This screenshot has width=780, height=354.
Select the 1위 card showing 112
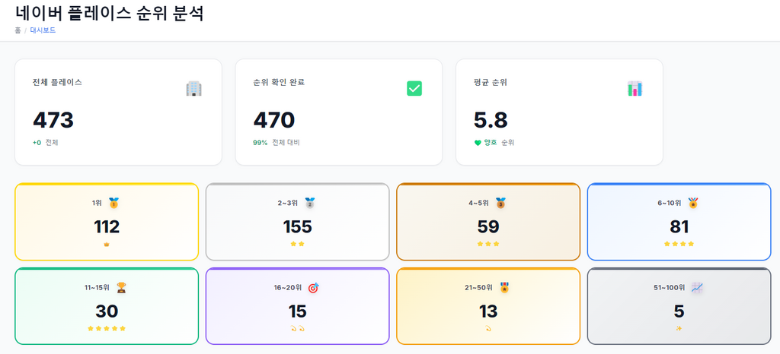tap(107, 222)
